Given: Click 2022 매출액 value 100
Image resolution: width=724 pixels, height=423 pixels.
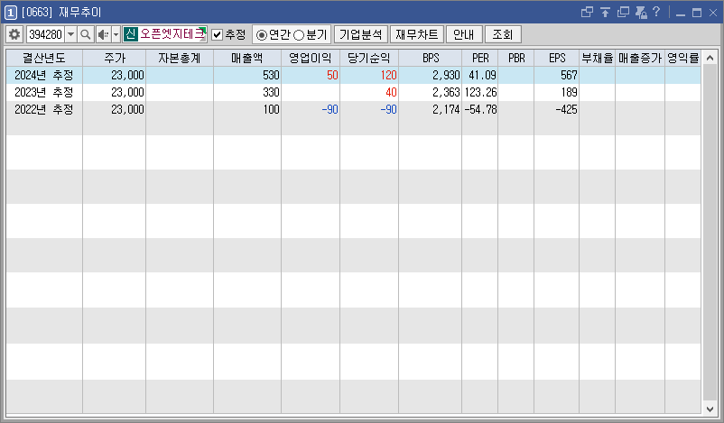Looking at the screenshot, I should click(x=271, y=109).
